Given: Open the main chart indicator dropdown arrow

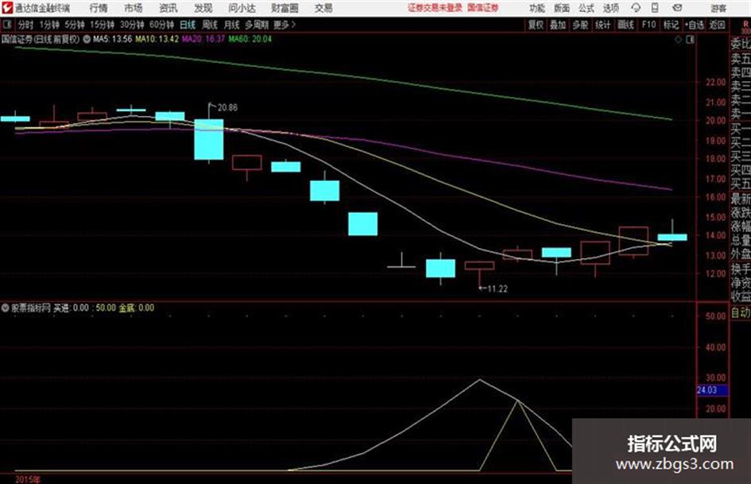Looking at the screenshot, I should click(x=87, y=39).
